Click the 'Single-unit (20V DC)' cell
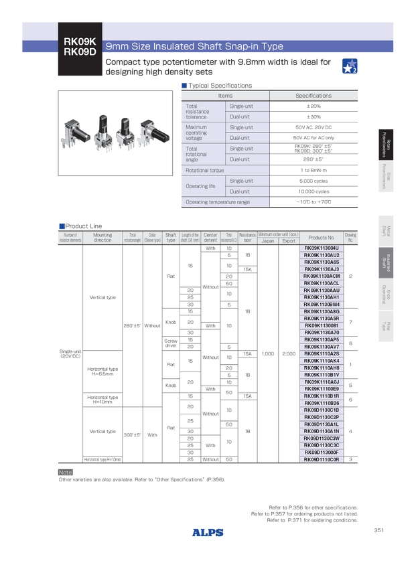416x569 pixels. tap(70, 354)
